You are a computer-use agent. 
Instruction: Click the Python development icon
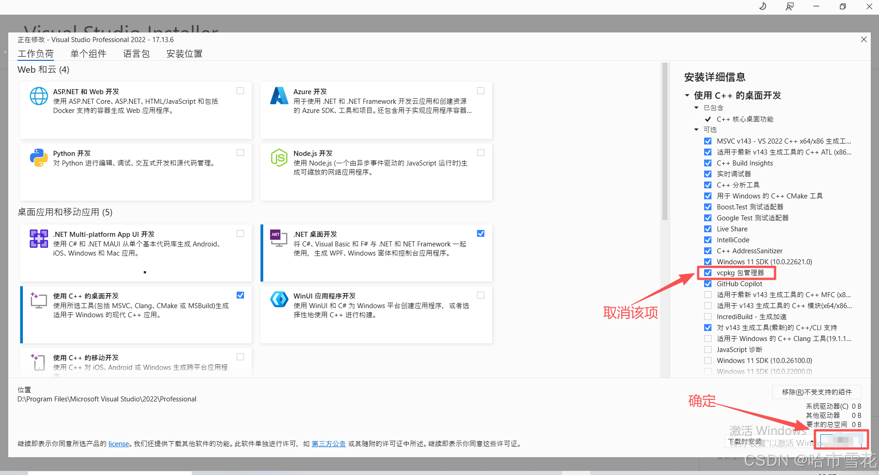click(39, 158)
